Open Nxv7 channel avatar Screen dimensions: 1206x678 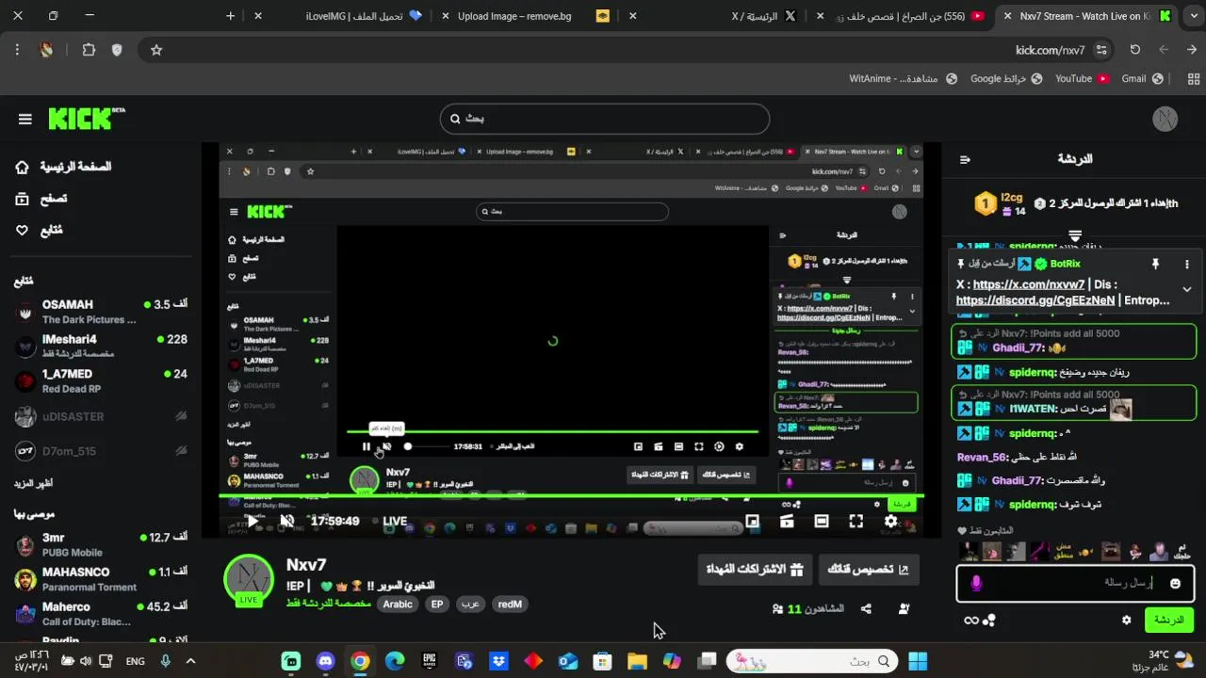click(249, 580)
